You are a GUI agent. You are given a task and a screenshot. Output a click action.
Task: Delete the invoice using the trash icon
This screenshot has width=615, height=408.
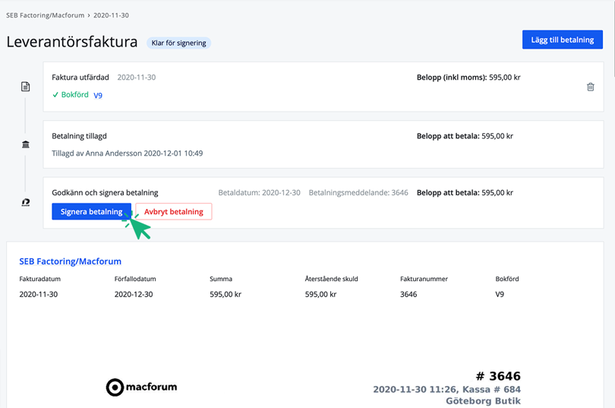pyautogui.click(x=590, y=87)
